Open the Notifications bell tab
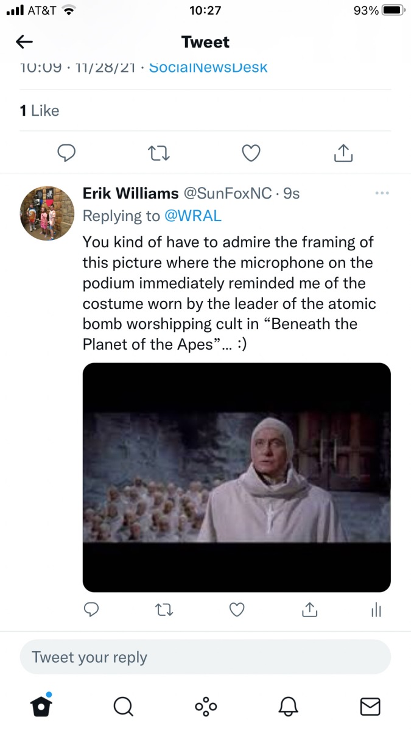Screen dimensions: 411x731 click(x=288, y=706)
